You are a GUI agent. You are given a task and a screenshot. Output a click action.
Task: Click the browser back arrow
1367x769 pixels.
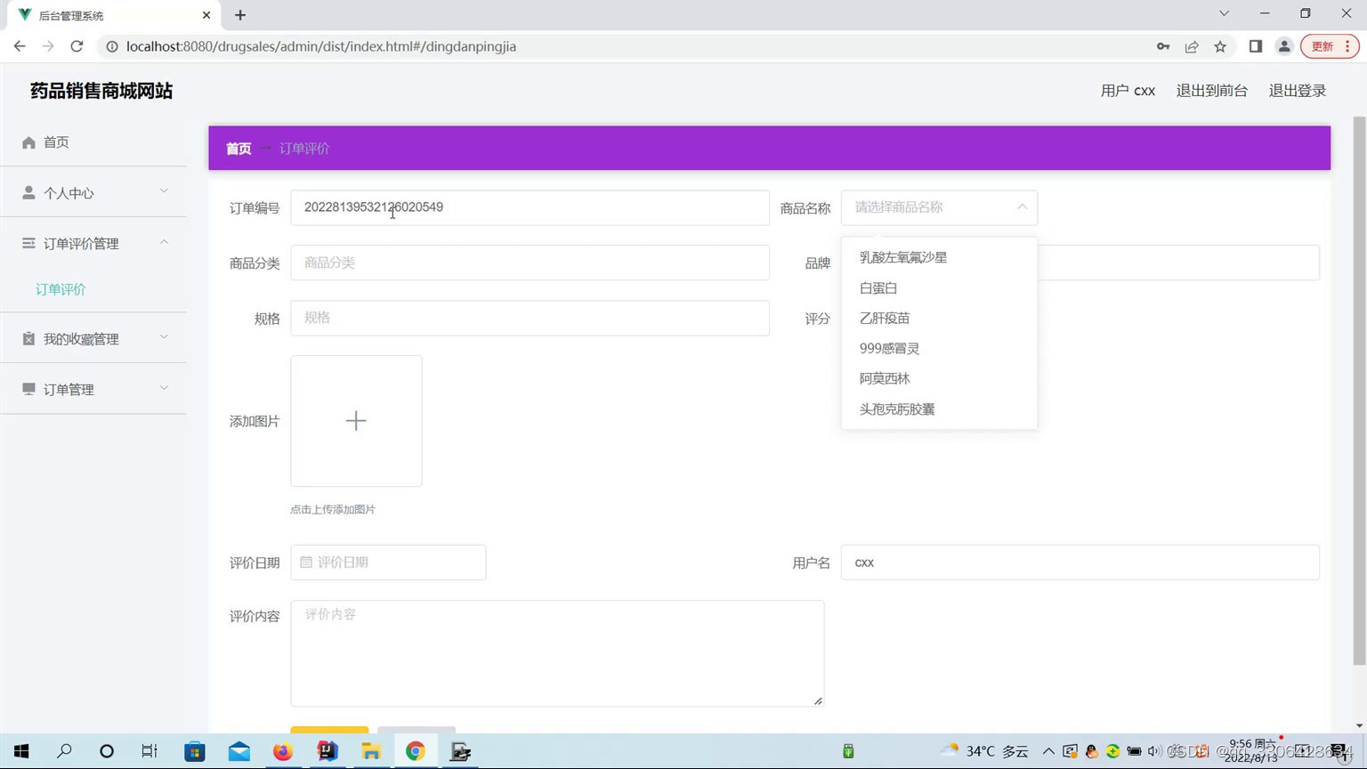click(20, 46)
